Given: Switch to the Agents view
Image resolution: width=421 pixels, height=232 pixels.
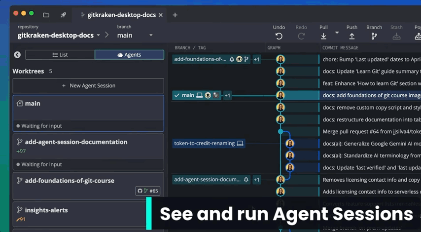Looking at the screenshot, I should click(129, 55).
